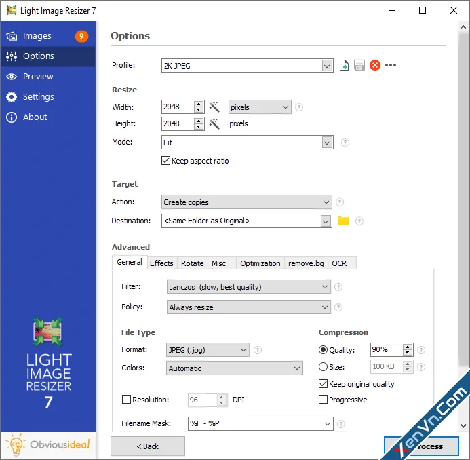
Task: Open the pixels unit dropdown
Action: coord(260,107)
